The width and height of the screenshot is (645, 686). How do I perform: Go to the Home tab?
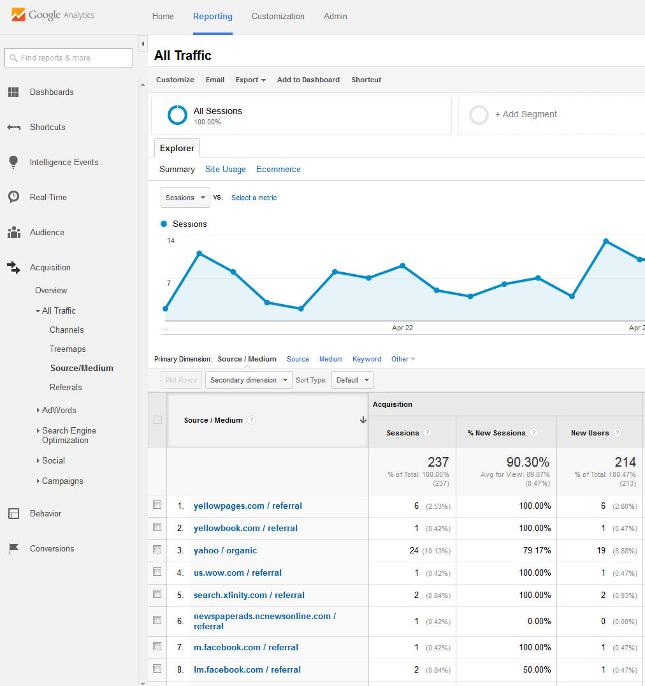(x=163, y=16)
